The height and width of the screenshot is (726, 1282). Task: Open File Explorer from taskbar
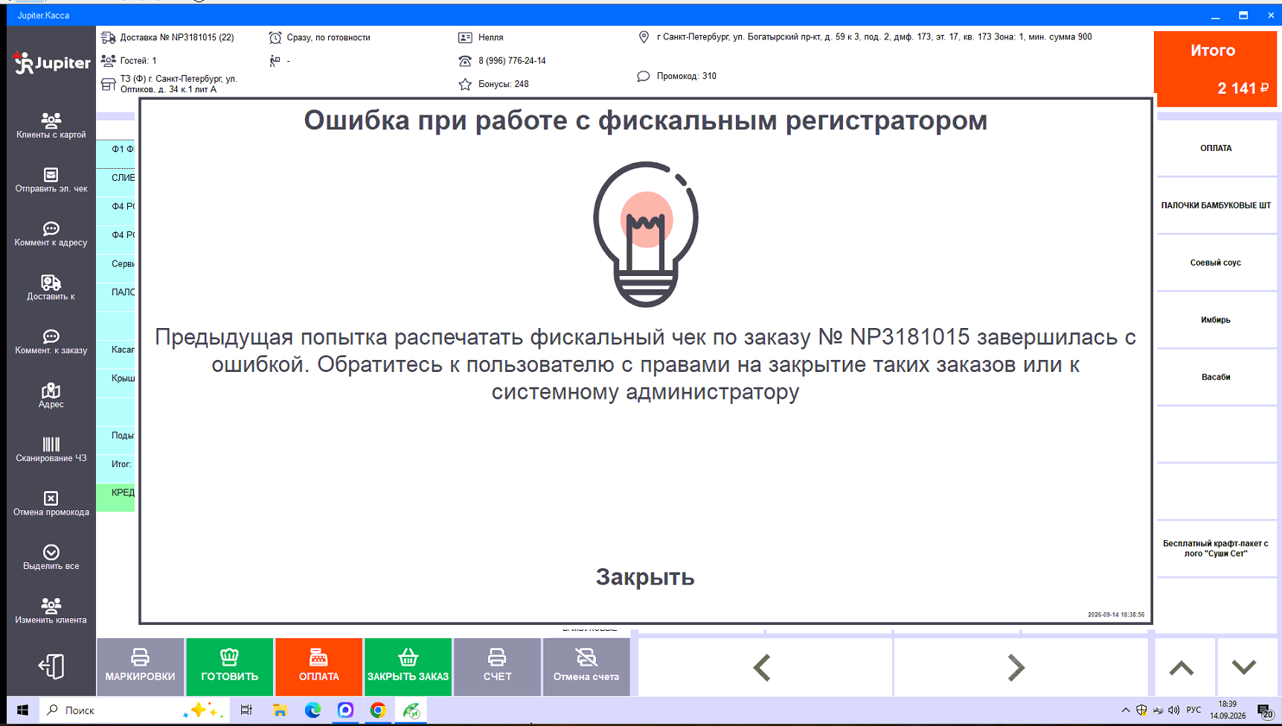coord(280,710)
